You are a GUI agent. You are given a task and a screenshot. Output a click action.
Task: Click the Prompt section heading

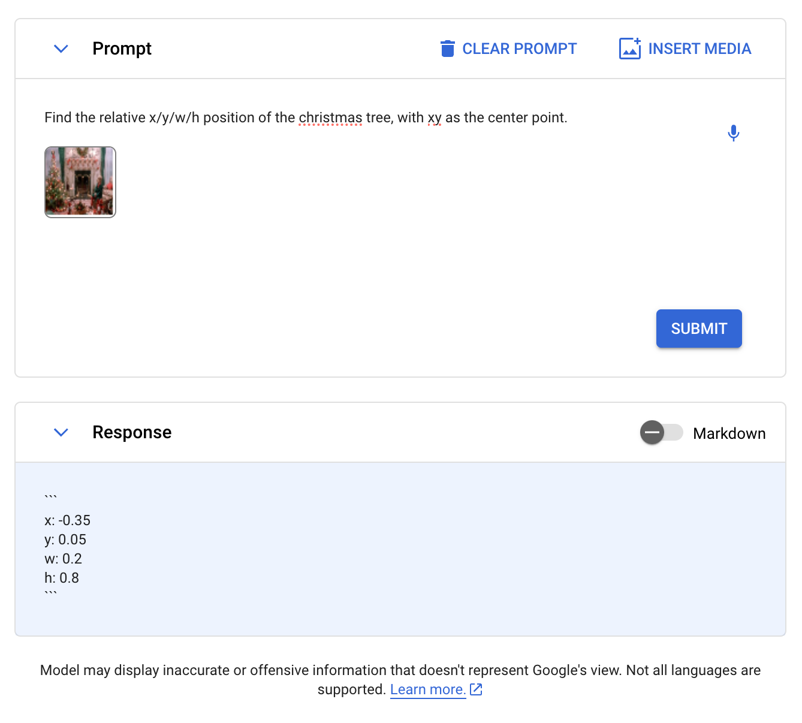[x=122, y=49]
